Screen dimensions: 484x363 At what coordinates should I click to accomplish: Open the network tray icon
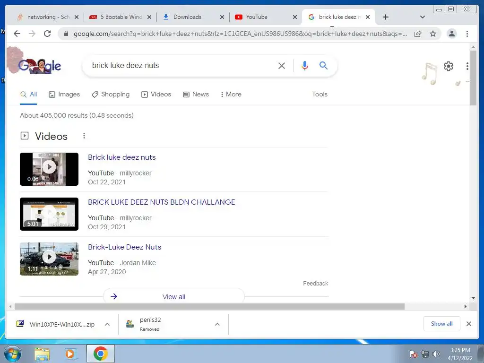[425, 354]
